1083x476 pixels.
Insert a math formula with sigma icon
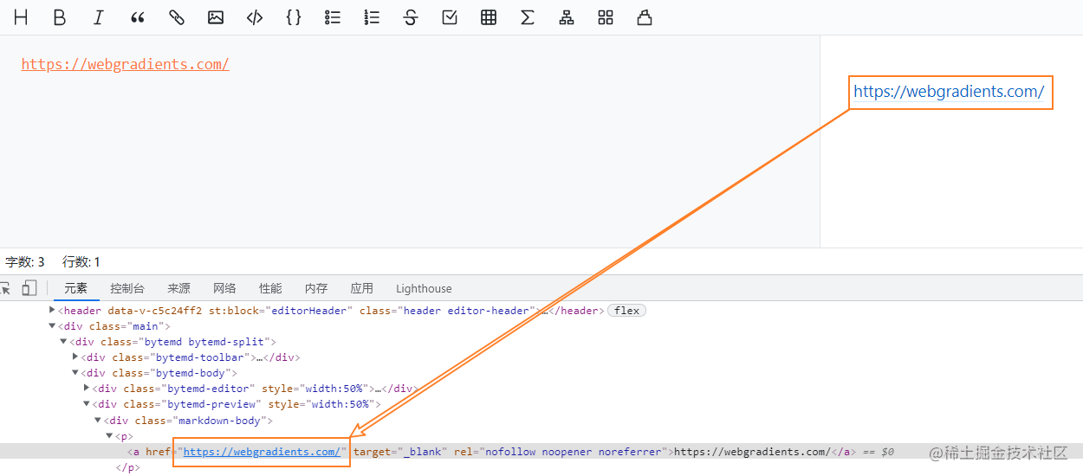tap(528, 17)
